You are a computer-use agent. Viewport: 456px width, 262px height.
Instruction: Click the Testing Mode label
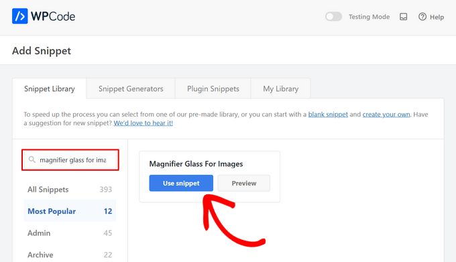(369, 17)
